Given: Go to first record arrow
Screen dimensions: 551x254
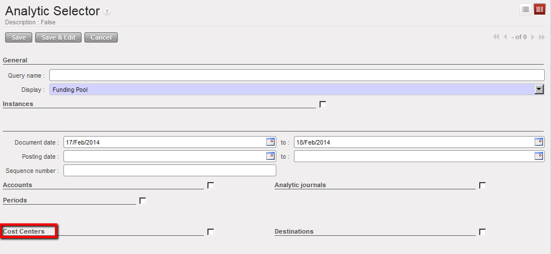Looking at the screenshot, I should (496, 37).
